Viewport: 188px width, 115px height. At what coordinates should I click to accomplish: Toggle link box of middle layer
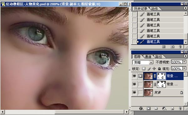pos(140,84)
